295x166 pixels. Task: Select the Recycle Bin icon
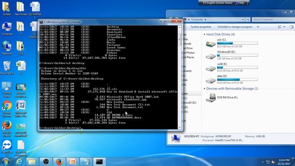[7, 68]
